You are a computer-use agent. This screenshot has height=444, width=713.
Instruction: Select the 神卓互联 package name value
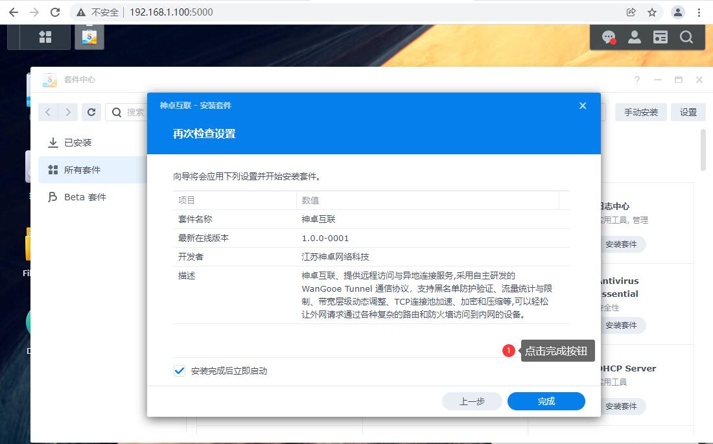tap(318, 219)
